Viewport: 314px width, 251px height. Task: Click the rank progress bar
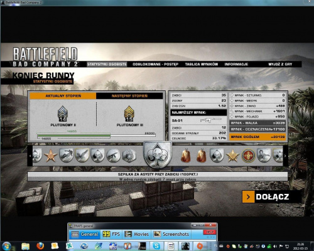tap(96, 136)
